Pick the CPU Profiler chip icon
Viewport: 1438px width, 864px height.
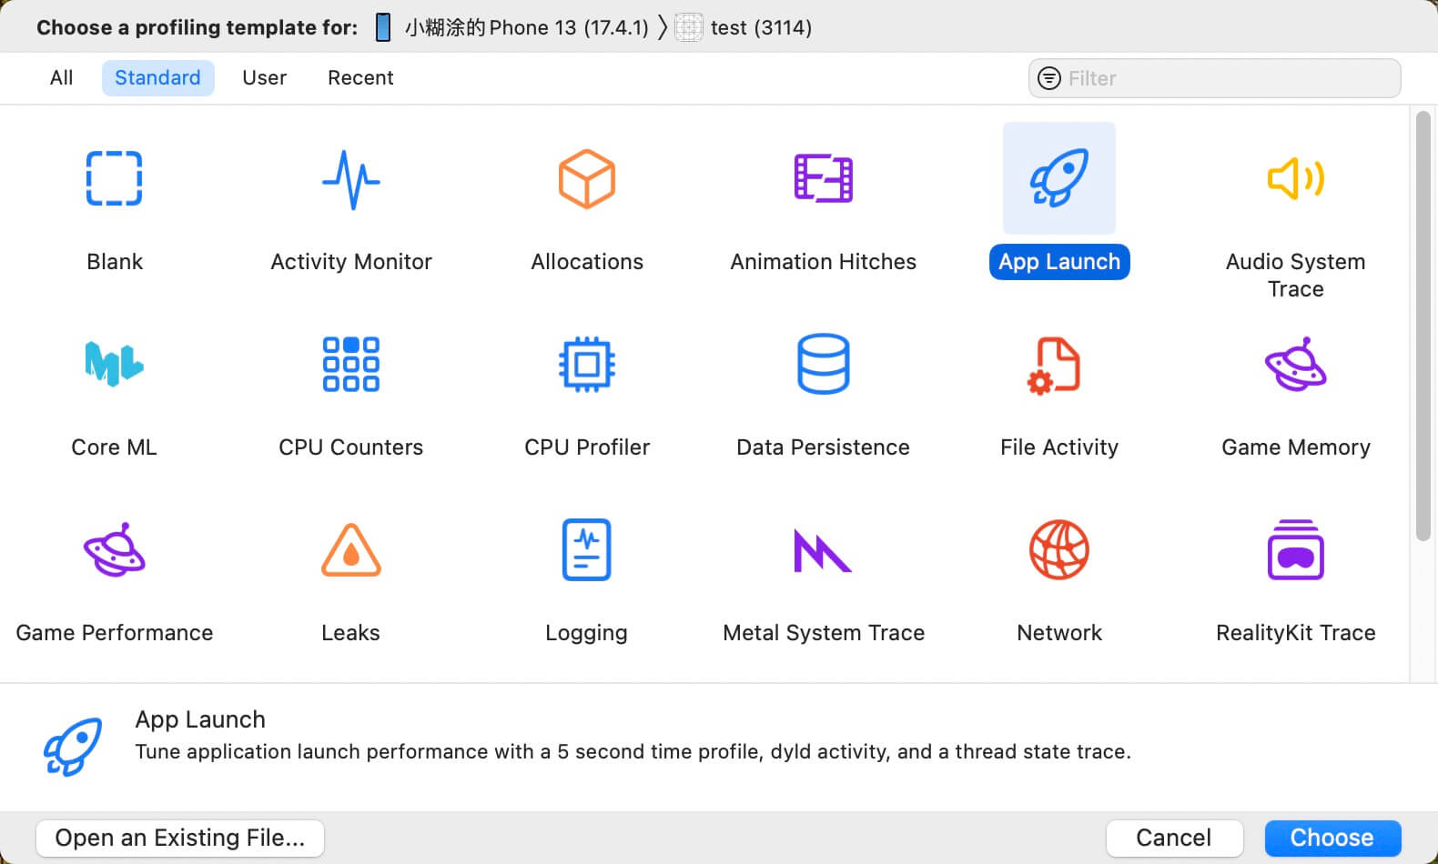click(x=587, y=364)
